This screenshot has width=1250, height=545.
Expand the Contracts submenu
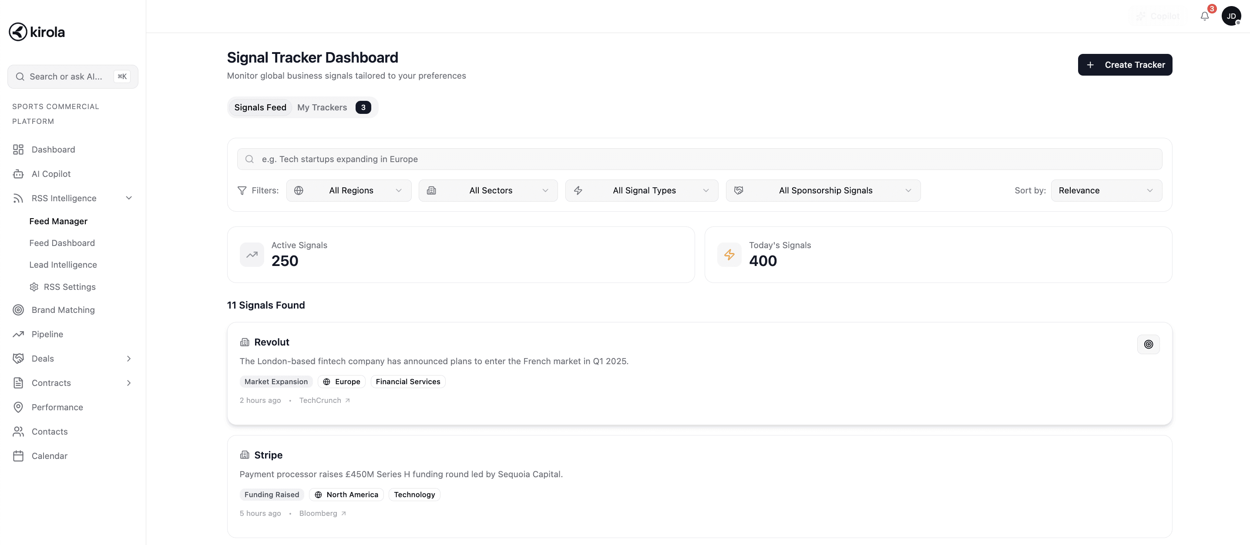pyautogui.click(x=128, y=383)
